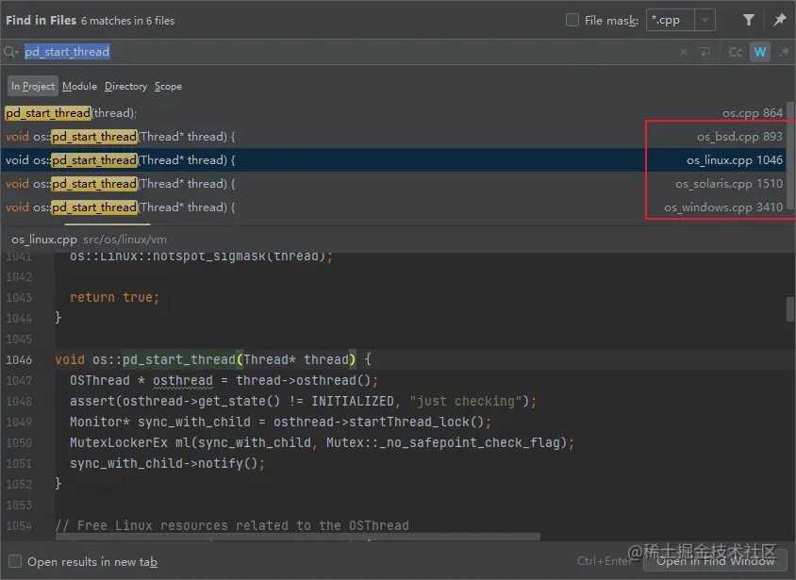The image size is (796, 580).
Task: Click the code preview vertical scrollbar
Action: [x=790, y=309]
